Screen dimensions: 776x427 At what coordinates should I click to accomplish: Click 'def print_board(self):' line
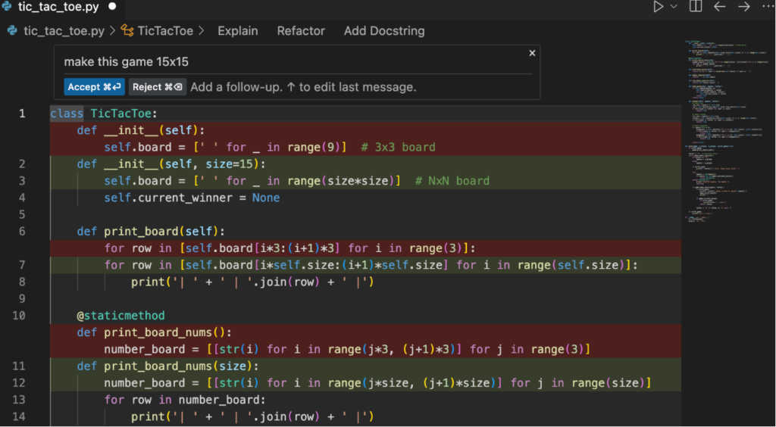[x=151, y=232]
